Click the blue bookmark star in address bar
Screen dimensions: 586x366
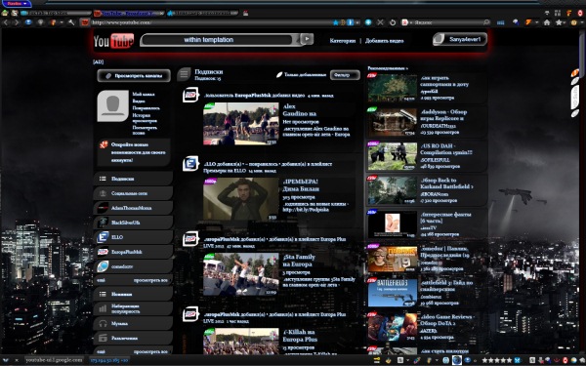pos(336,22)
